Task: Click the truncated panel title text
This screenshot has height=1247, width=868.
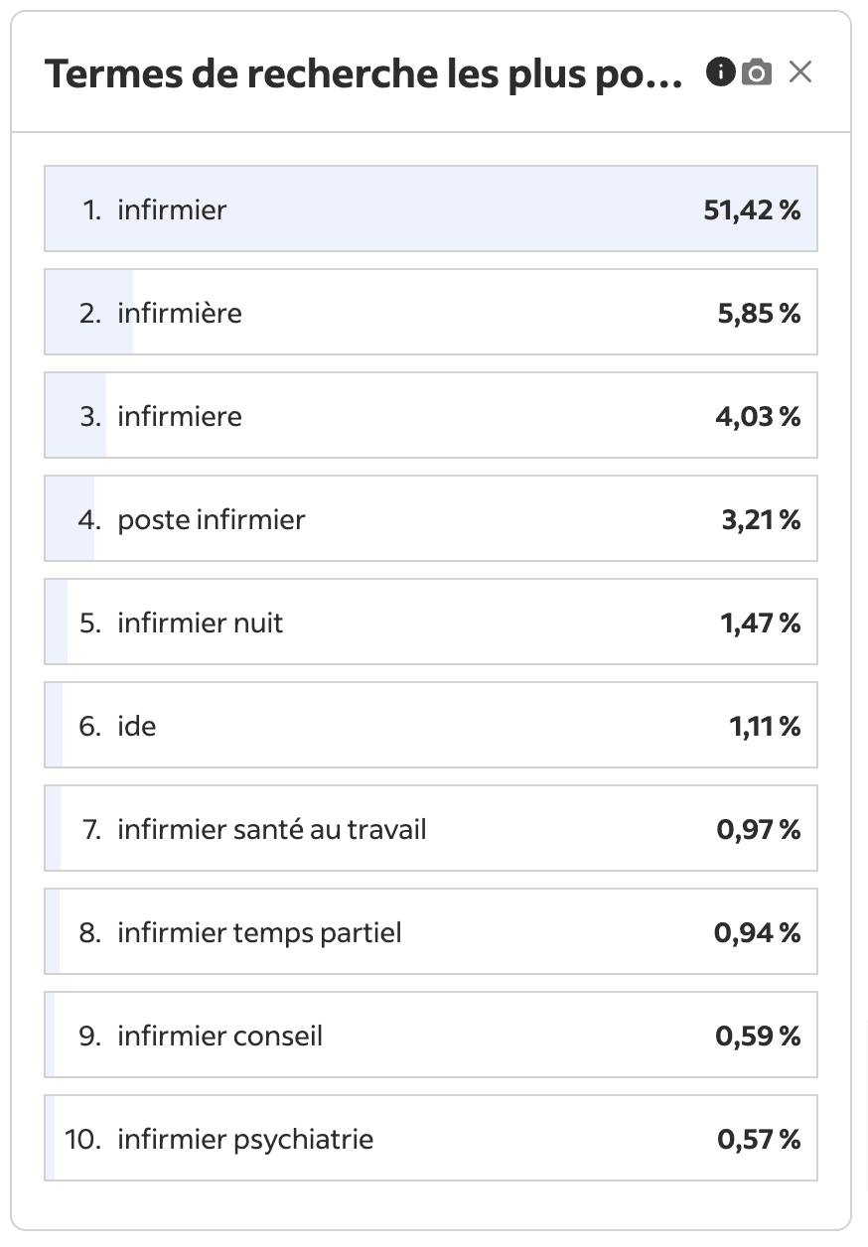Action: tap(364, 73)
